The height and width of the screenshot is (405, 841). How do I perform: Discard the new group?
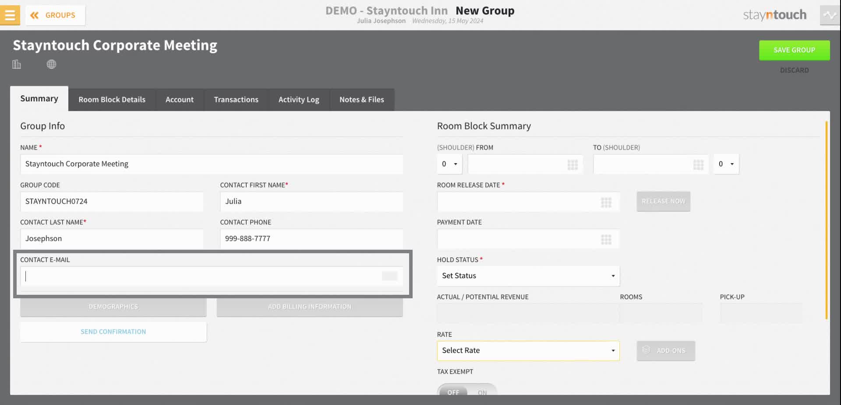click(x=794, y=70)
